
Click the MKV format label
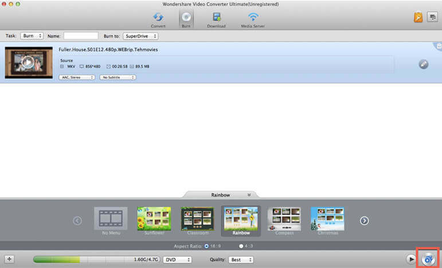(x=71, y=66)
